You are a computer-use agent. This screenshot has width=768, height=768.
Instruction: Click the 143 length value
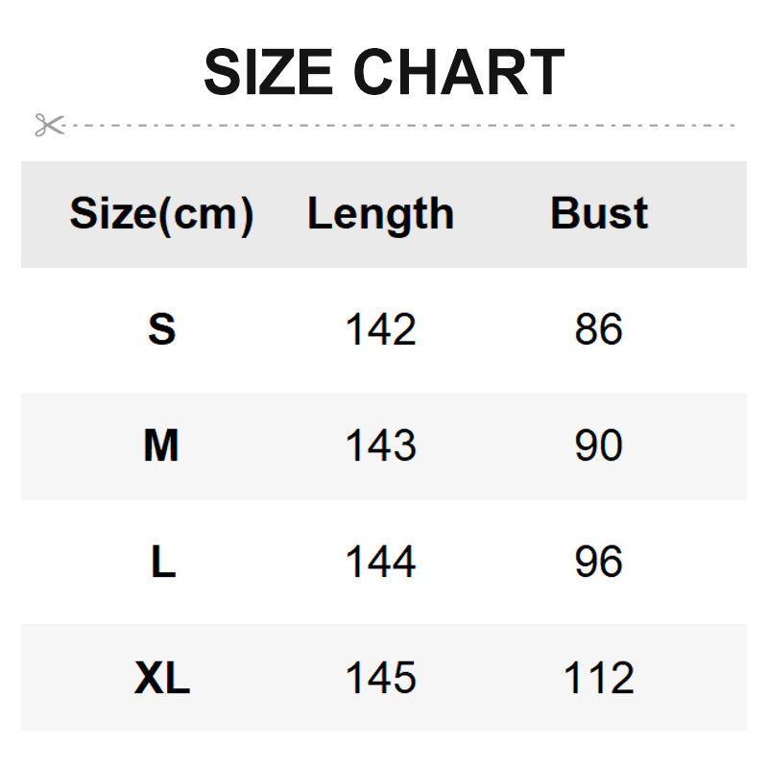pos(380,446)
